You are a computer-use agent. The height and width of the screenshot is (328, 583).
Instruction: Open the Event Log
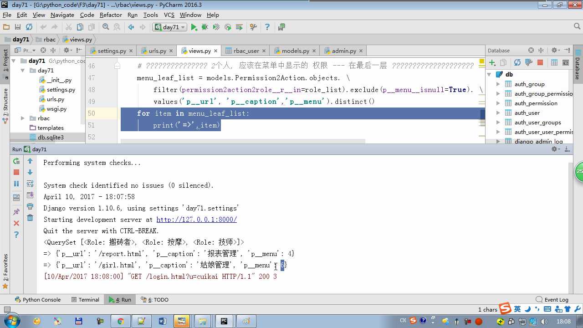(552, 299)
